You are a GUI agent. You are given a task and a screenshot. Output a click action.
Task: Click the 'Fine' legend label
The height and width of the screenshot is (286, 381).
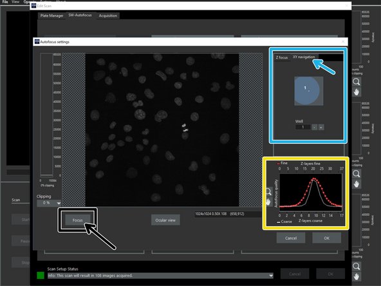284,163
